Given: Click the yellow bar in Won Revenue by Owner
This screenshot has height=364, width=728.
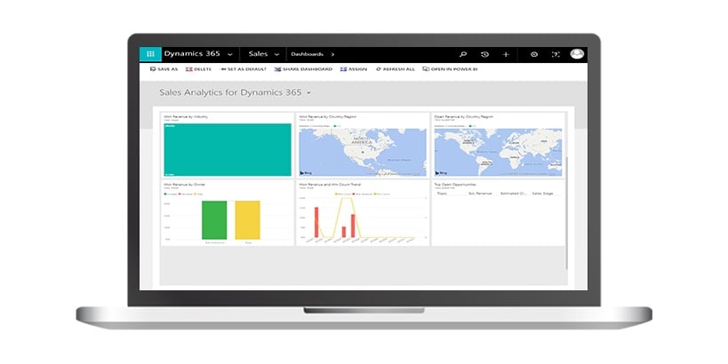Looking at the screenshot, I should [x=247, y=220].
